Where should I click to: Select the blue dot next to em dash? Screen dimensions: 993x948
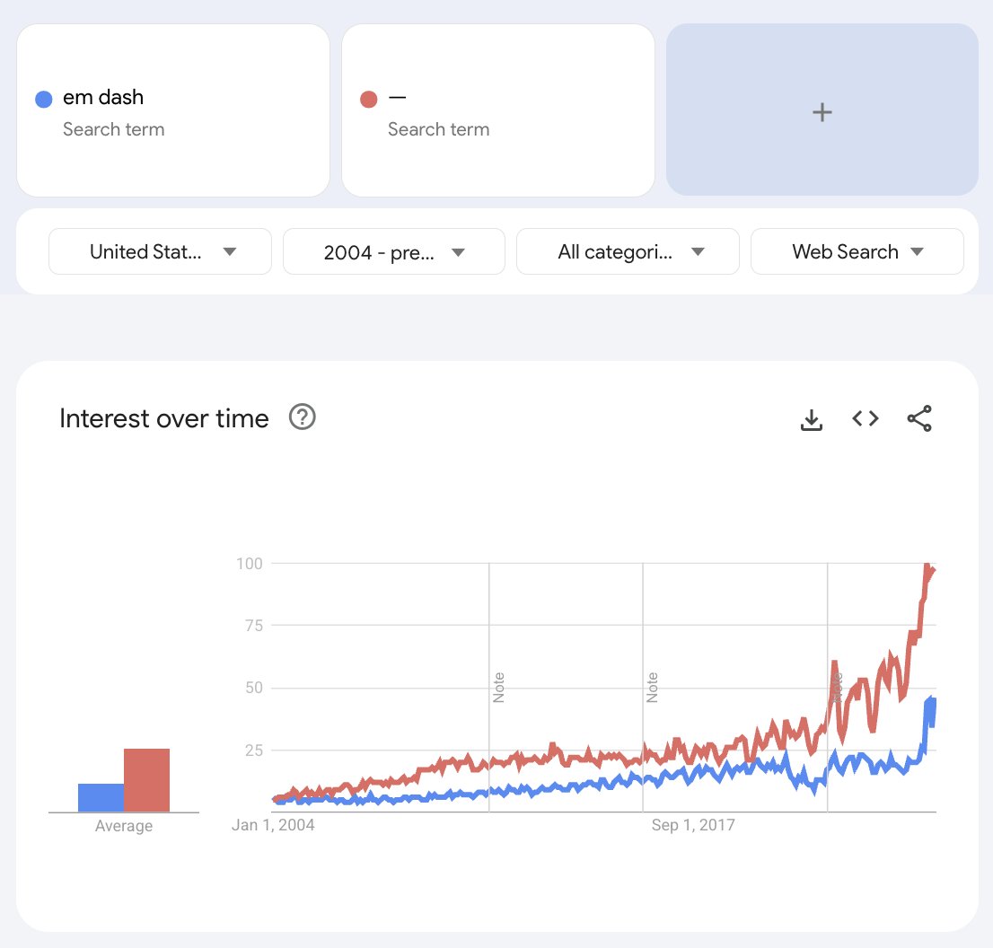(44, 100)
